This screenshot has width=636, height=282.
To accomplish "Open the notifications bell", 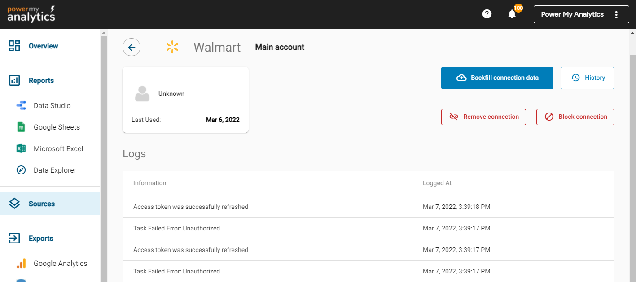I will pos(512,14).
